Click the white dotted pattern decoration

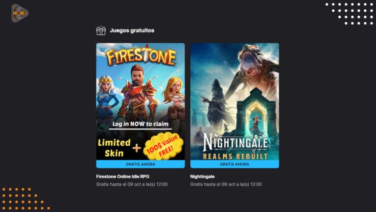350,14
